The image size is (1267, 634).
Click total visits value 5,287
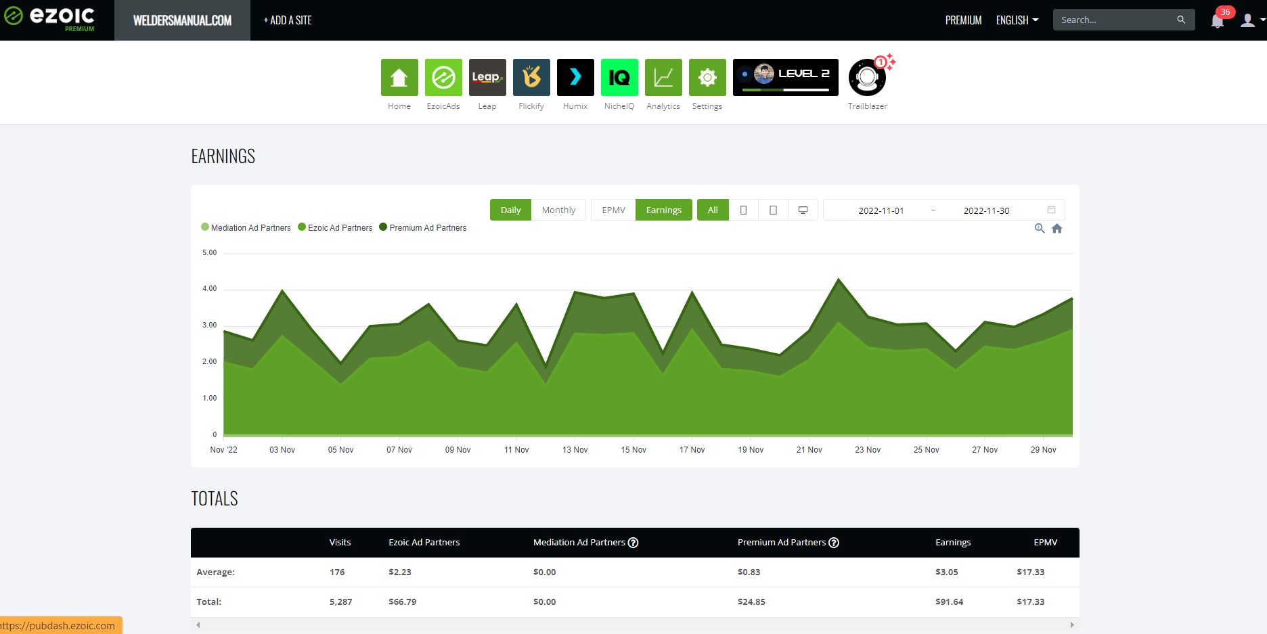(341, 602)
